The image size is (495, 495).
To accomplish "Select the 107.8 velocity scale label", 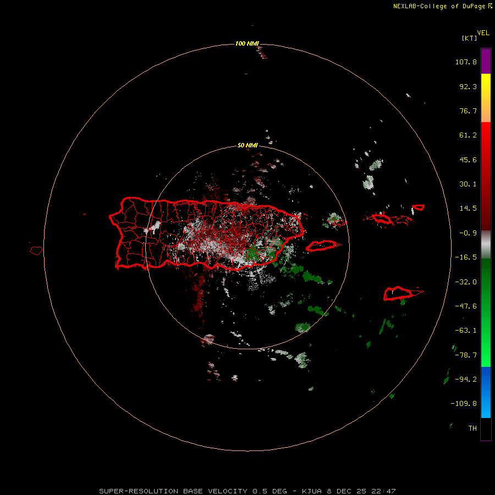I will 466,62.
